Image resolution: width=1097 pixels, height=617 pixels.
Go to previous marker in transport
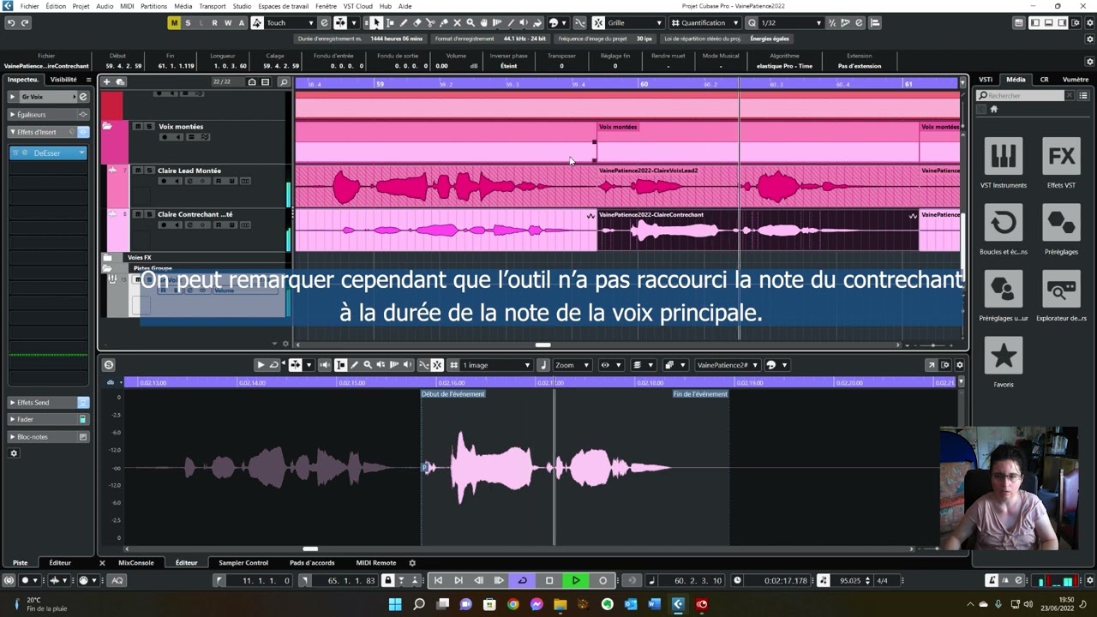pyautogui.click(x=438, y=580)
